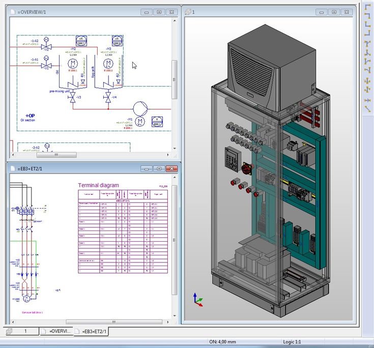Screen dimensions: 374x348
Task: Select the Double junction connection symbol
Action: (367, 90)
